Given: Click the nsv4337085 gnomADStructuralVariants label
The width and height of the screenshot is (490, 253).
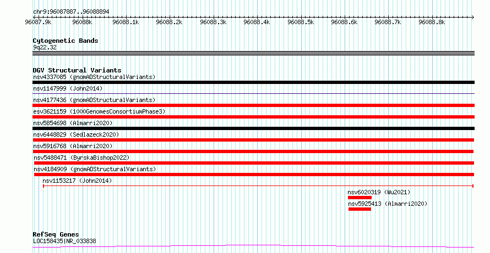Looking at the screenshot, I should point(94,77).
